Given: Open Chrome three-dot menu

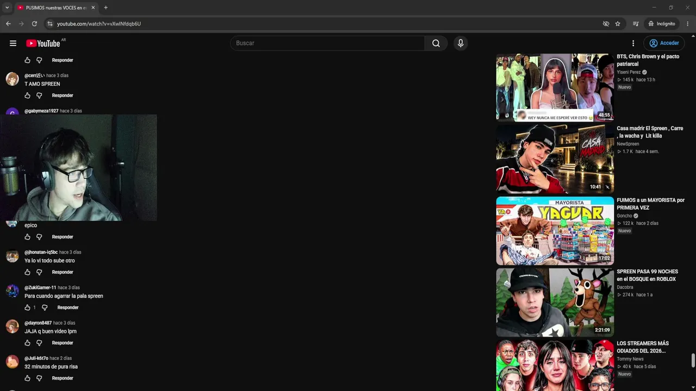Looking at the screenshot, I should (688, 24).
